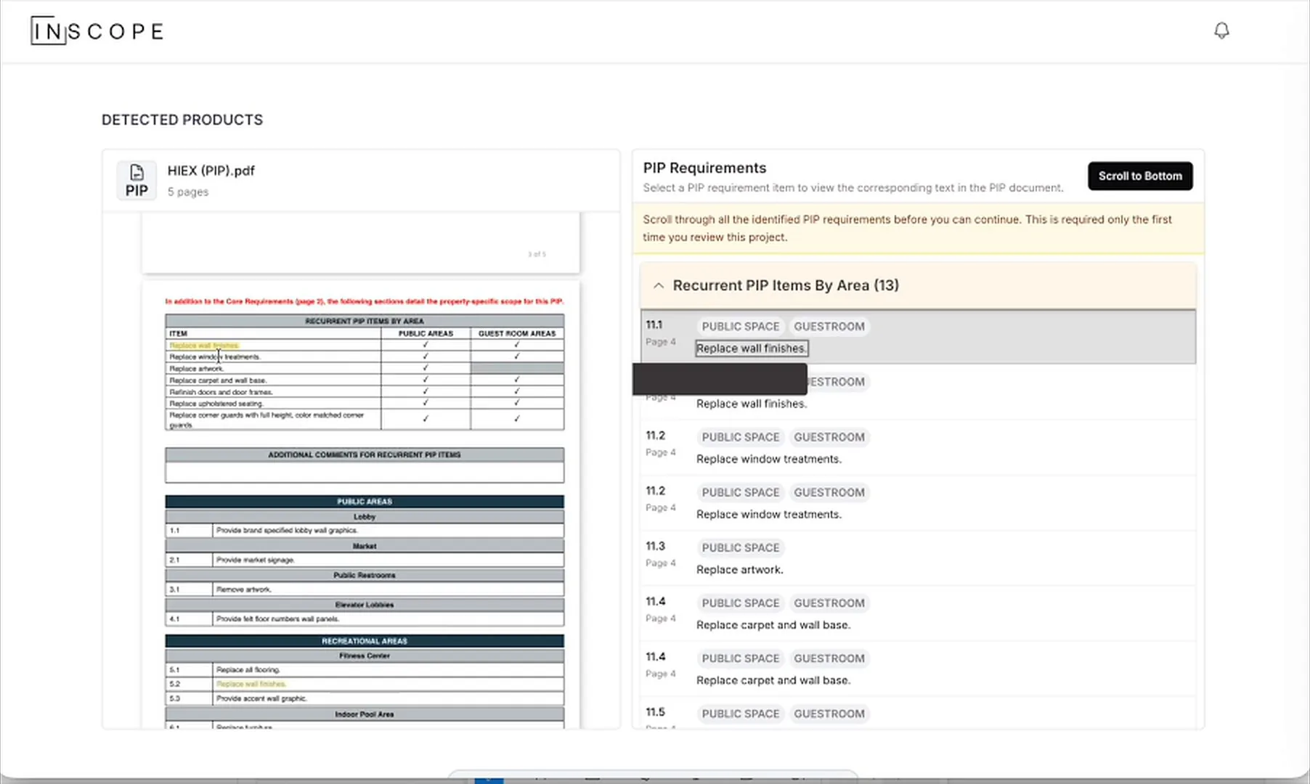
Task: Click 'Replace carpet and wall base.' in the PDF table
Action: pyautogui.click(x=218, y=380)
